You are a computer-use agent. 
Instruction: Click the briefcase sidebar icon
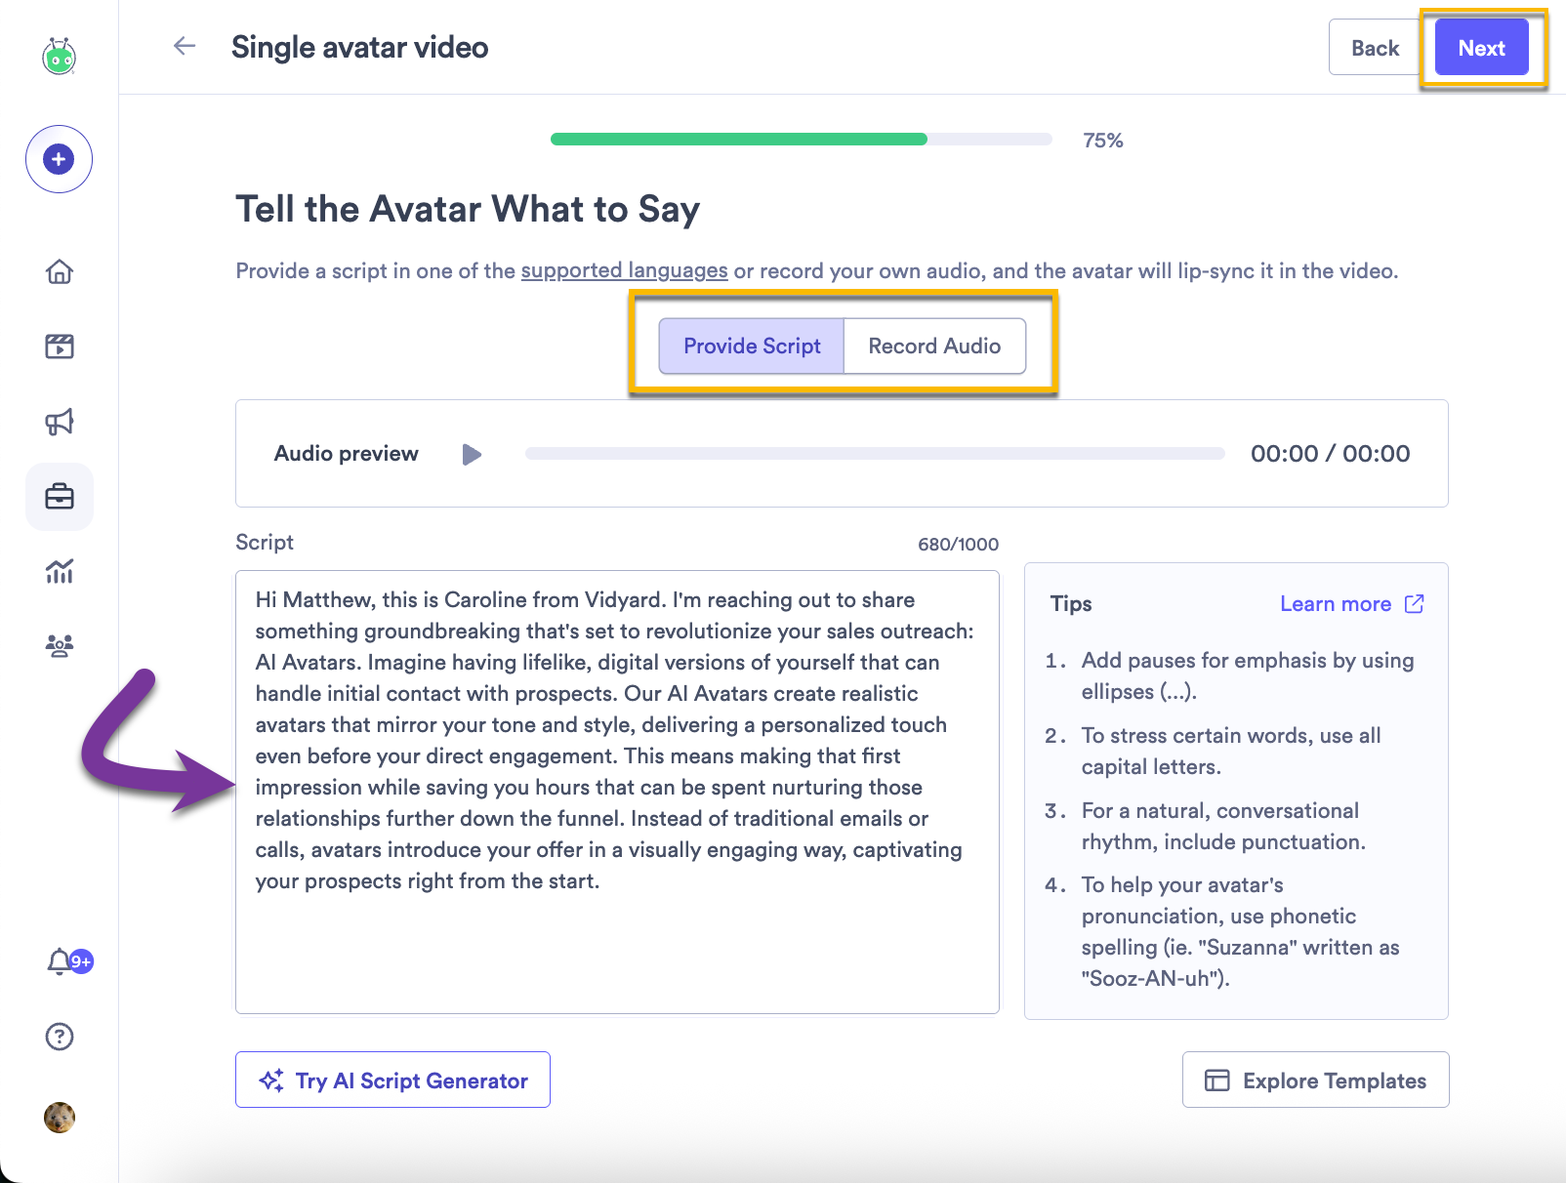coord(59,497)
